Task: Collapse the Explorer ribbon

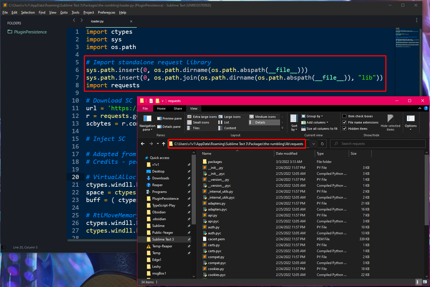Action: click(x=420, y=108)
